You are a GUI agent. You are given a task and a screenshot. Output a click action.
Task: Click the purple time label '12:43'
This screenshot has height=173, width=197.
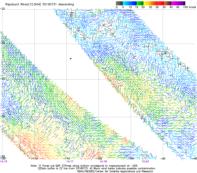[x=145, y=162]
